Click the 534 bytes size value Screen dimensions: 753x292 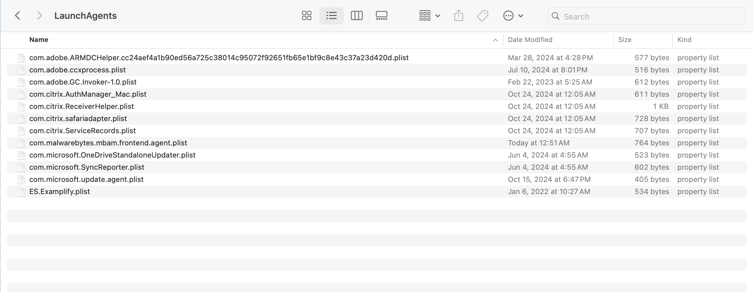point(652,192)
